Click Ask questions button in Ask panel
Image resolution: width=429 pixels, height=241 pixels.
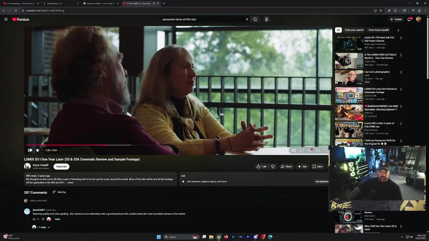[322, 181]
